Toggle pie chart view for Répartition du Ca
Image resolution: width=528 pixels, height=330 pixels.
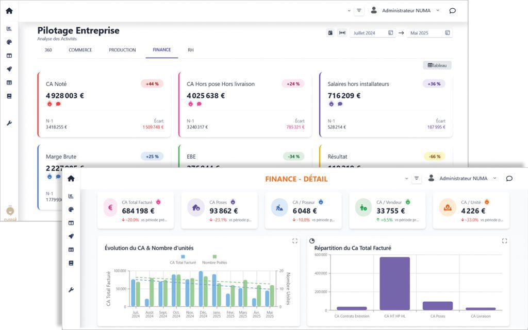(312, 240)
